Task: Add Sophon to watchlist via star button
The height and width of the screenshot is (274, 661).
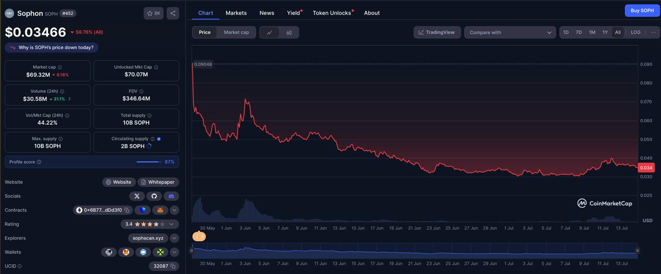Action: coord(153,13)
